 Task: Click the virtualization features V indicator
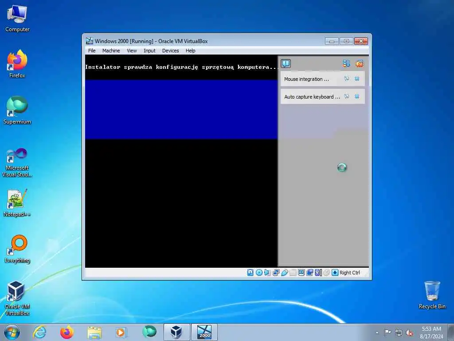(318, 273)
